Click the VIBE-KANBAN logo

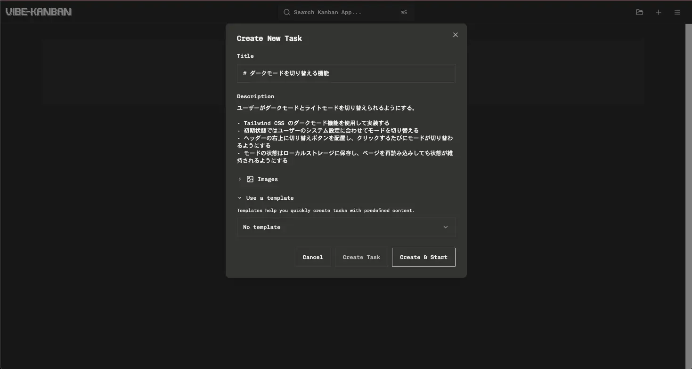pyautogui.click(x=38, y=12)
